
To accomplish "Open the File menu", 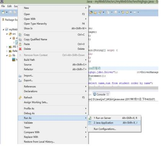I will pyautogui.click(x=3, y=6).
